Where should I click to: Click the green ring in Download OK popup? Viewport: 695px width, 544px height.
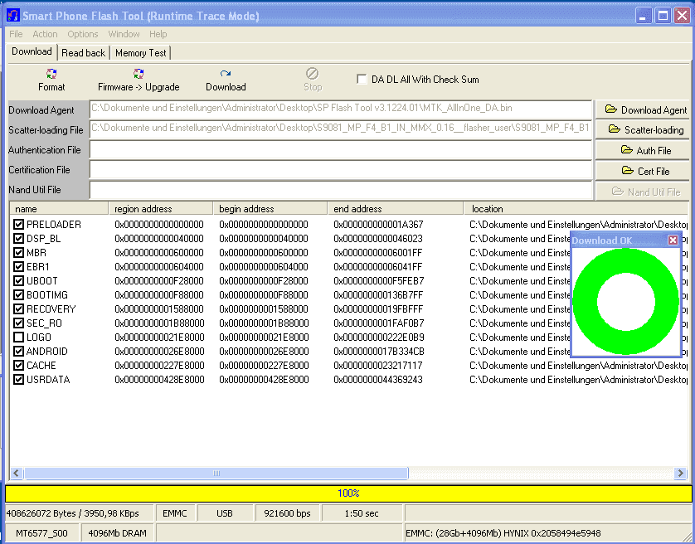pyautogui.click(x=626, y=302)
